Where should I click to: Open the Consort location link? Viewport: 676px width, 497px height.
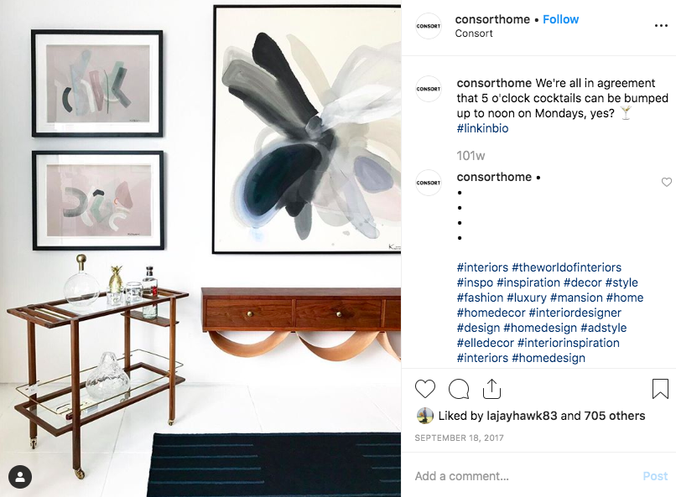pos(474,34)
